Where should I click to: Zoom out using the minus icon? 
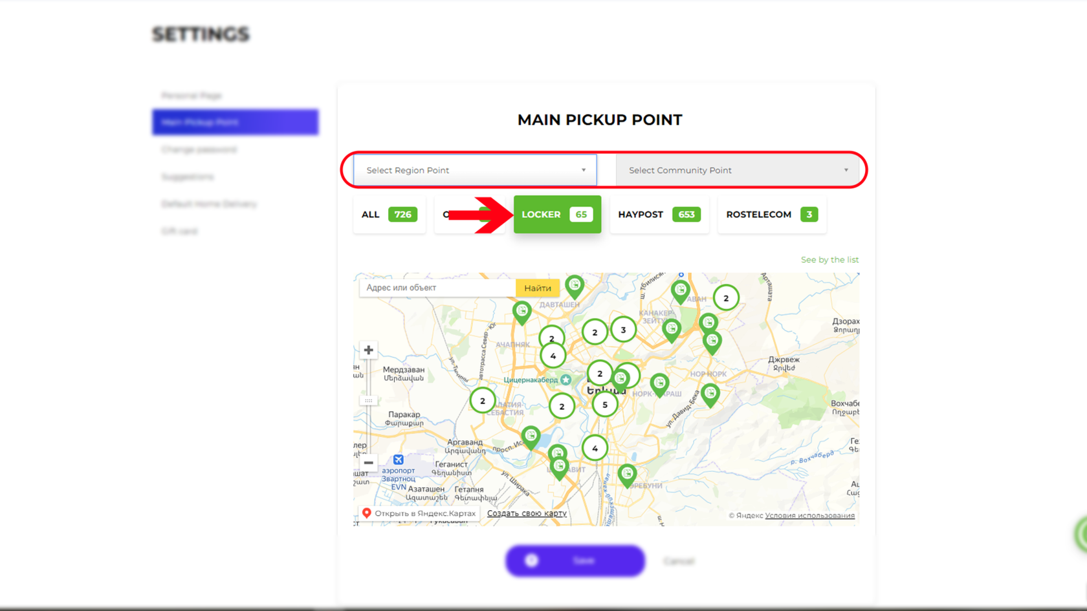[368, 463]
